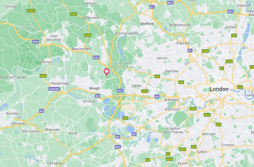Click the A214 road shield
Image resolution: width=254 pixels, height=167 pixels.
207,115
